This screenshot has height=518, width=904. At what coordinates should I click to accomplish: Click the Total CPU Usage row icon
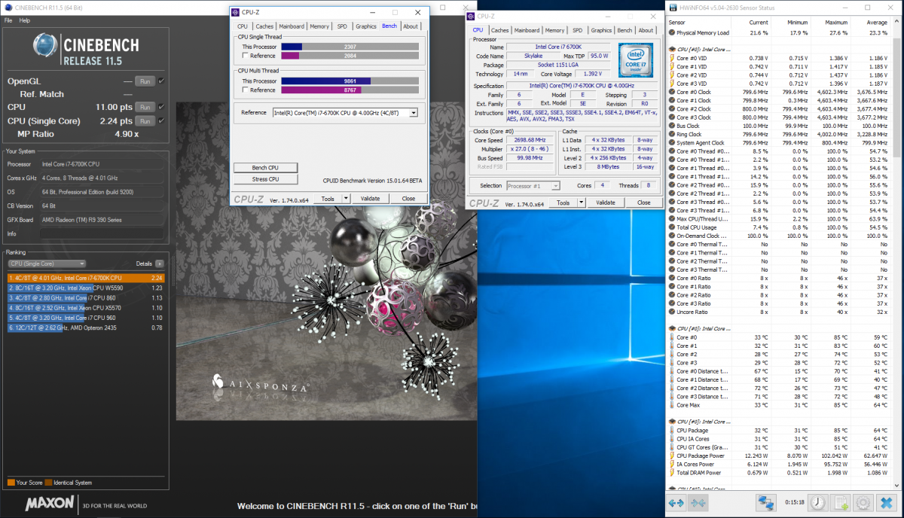[672, 227]
